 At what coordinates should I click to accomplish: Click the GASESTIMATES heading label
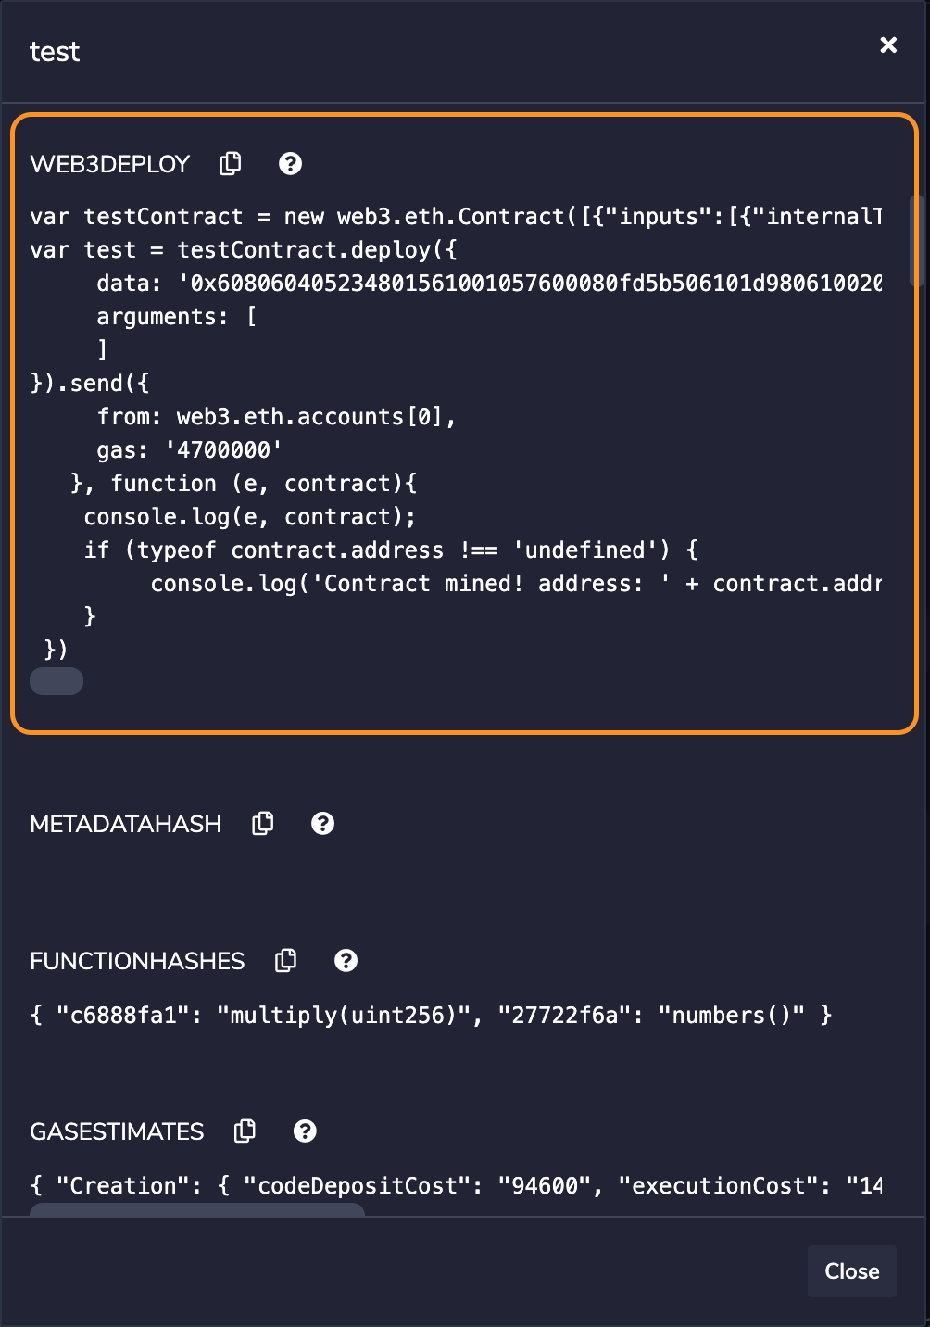pos(117,1131)
